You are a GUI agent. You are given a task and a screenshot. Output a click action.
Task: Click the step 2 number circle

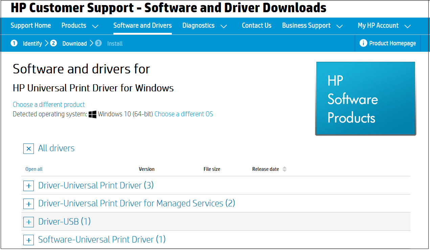pyautogui.click(x=53, y=43)
